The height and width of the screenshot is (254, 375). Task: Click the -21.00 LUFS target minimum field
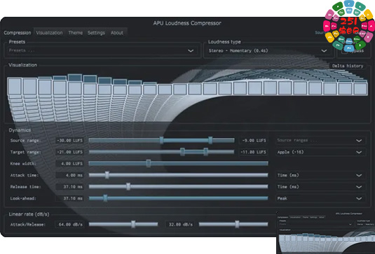pos(69,152)
